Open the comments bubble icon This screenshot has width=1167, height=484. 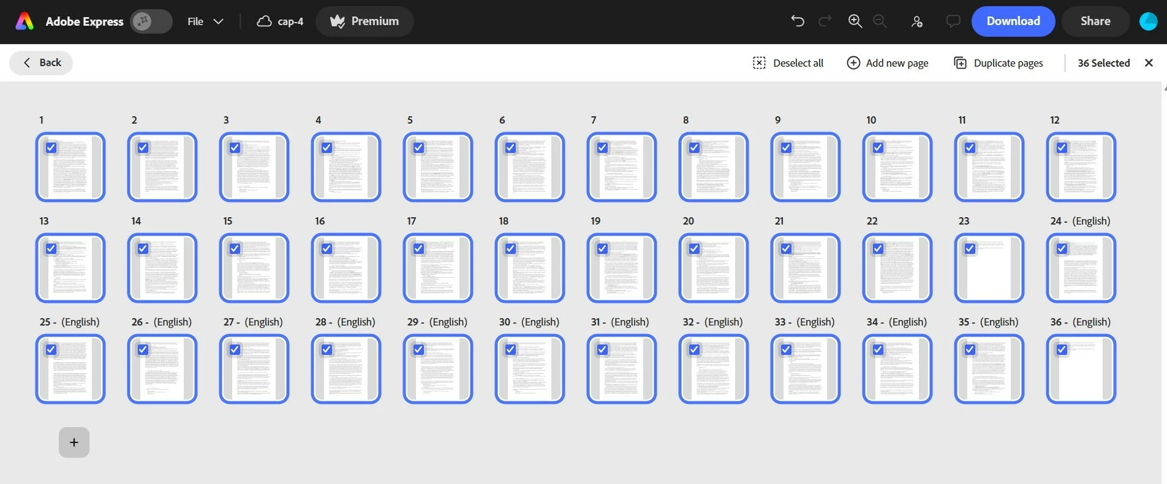[953, 21]
